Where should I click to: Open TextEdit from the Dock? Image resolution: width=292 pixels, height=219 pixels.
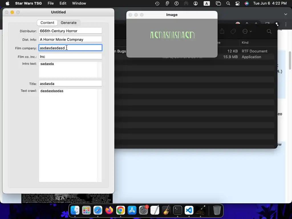155,210
